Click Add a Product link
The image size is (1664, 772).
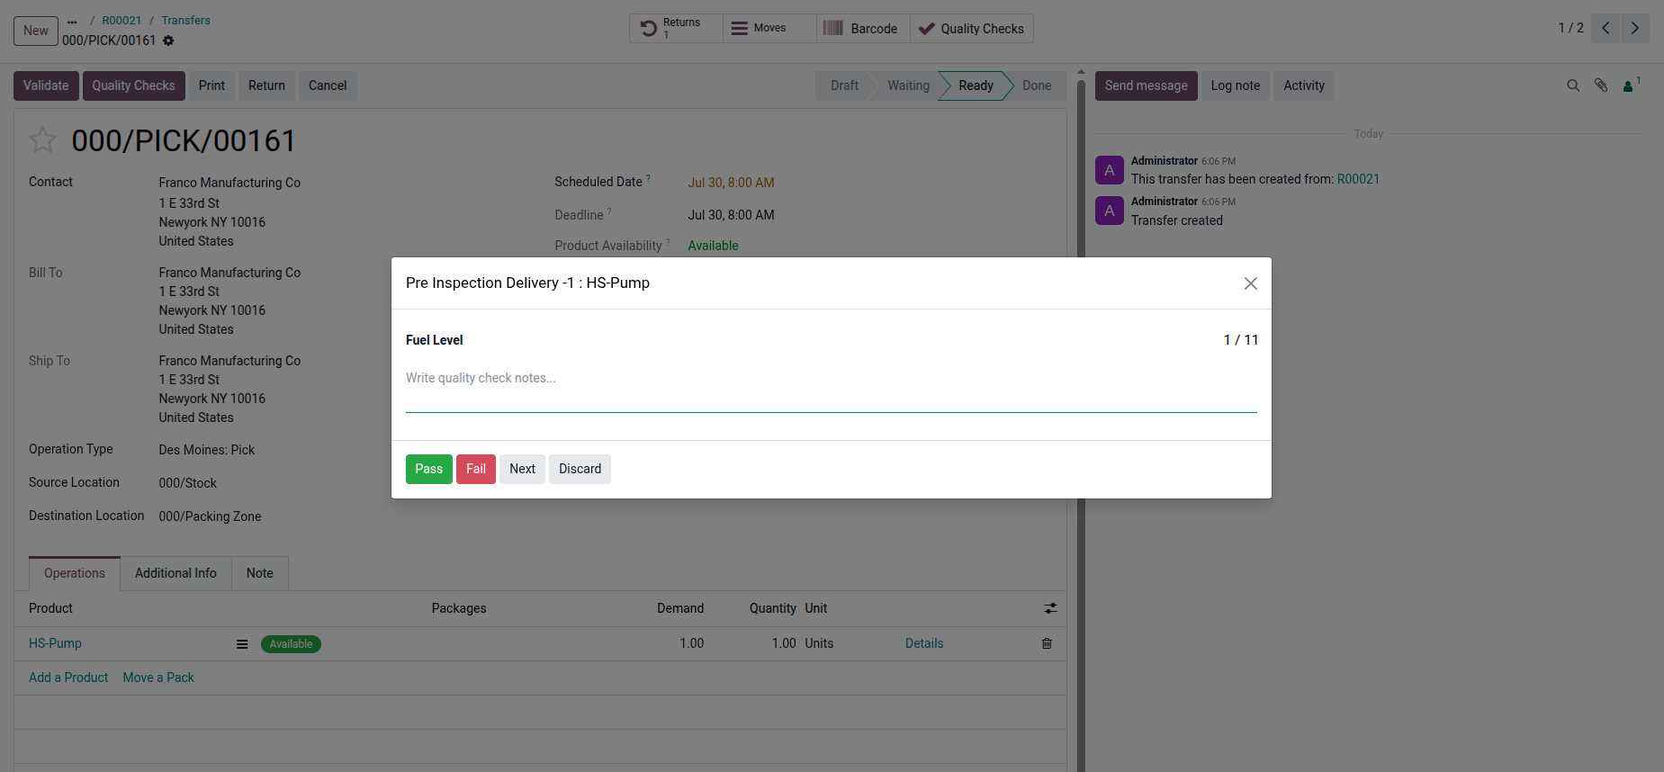[68, 678]
